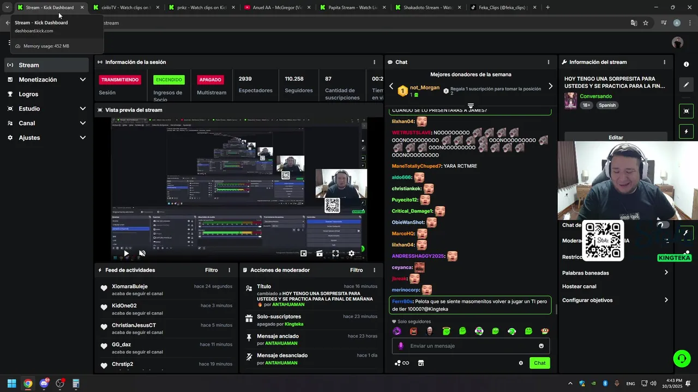Open Información del stream options menu
The height and width of the screenshot is (392, 698).
tap(664, 62)
